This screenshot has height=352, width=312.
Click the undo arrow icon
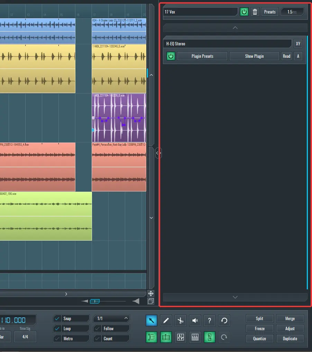(224, 321)
